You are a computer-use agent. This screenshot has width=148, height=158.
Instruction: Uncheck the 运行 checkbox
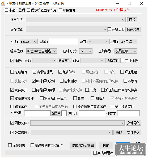coord(12,61)
